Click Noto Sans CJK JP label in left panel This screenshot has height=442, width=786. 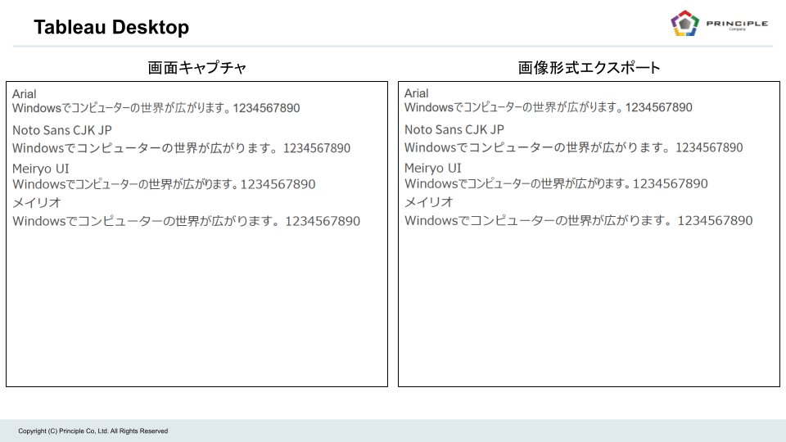click(62, 130)
